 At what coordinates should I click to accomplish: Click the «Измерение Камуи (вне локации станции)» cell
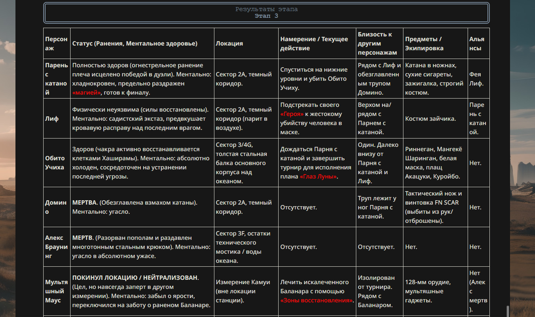tap(246, 291)
